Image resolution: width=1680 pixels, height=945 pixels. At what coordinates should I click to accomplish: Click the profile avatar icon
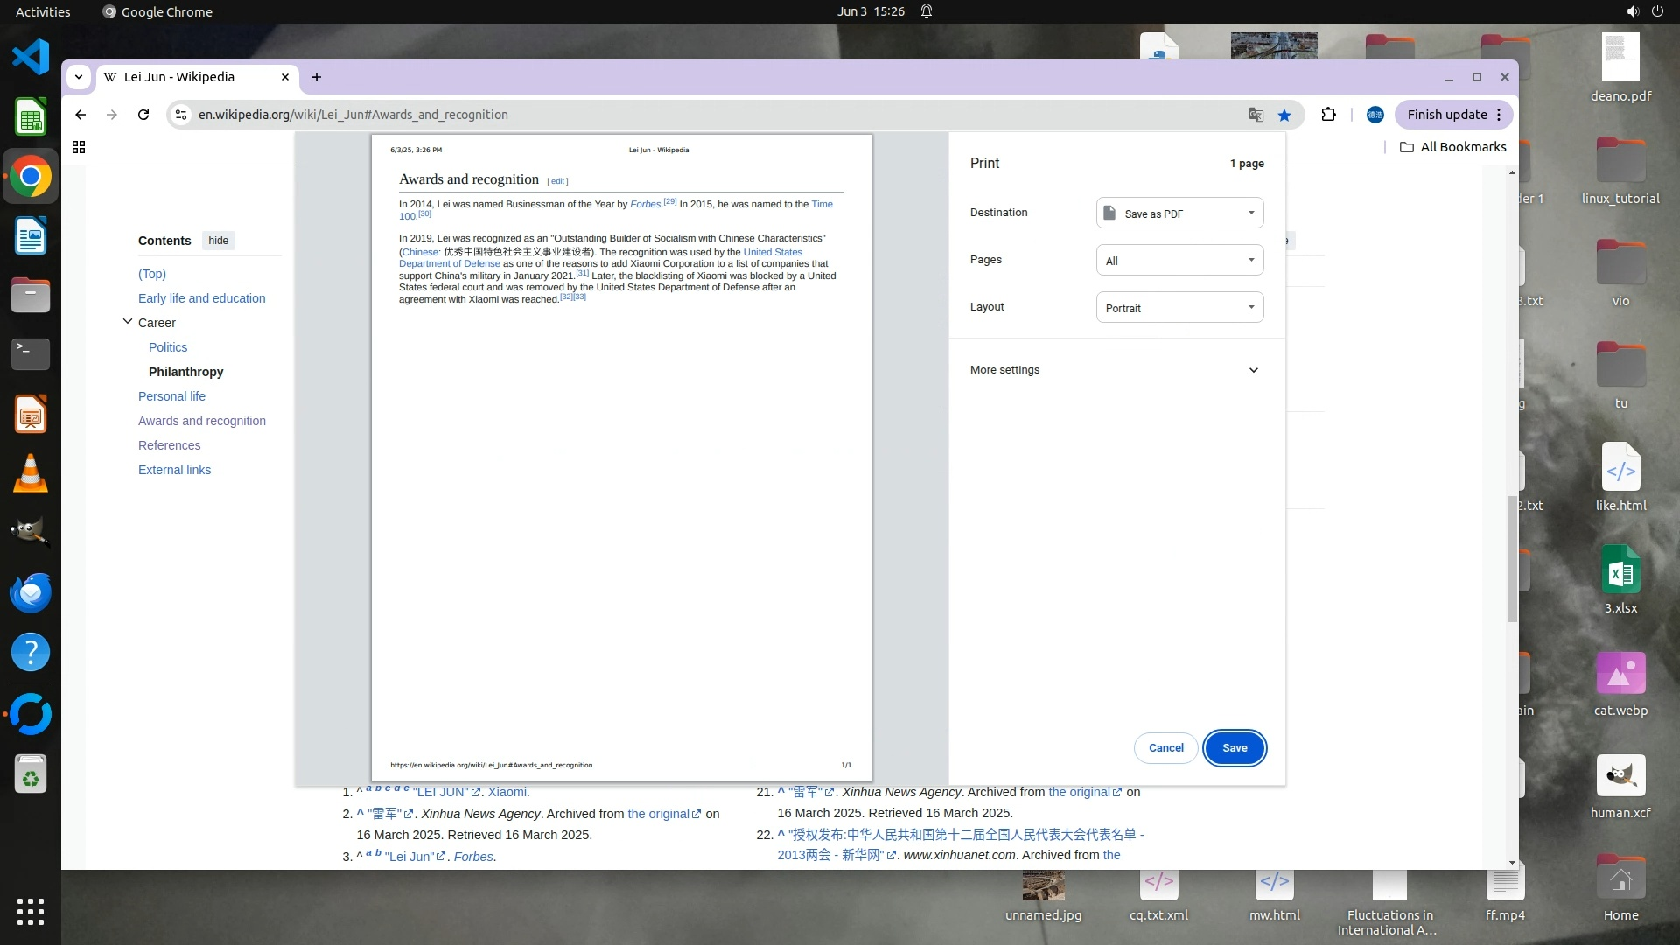coord(1375,115)
